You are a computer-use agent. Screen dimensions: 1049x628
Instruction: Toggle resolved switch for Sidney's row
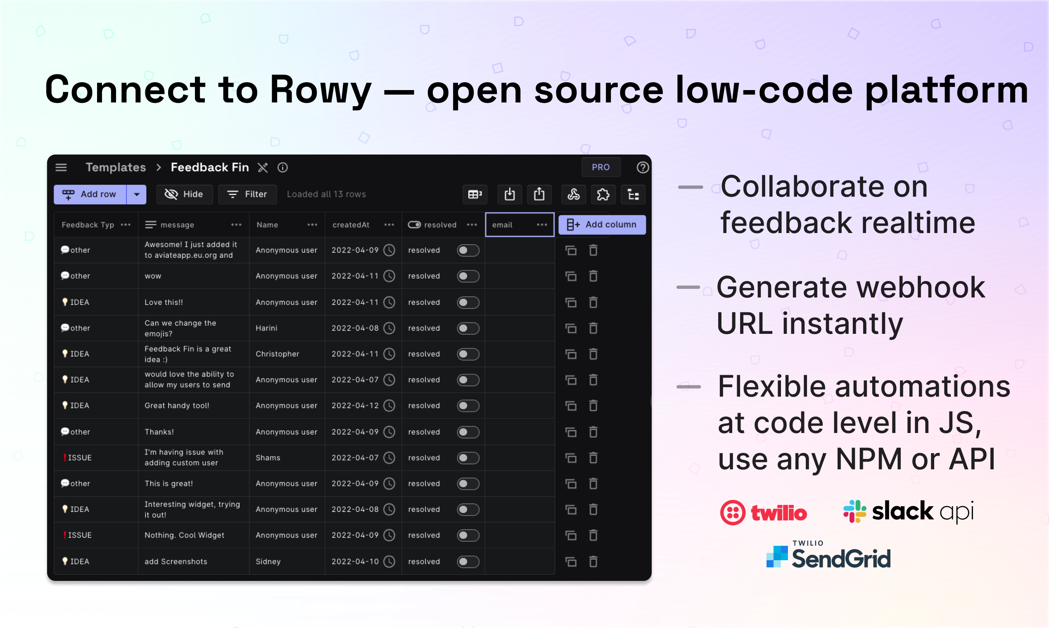468,561
